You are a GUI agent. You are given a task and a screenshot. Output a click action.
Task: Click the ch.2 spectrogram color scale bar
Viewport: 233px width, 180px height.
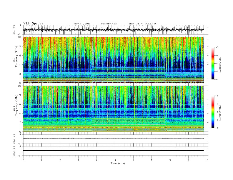[x=213, y=112]
